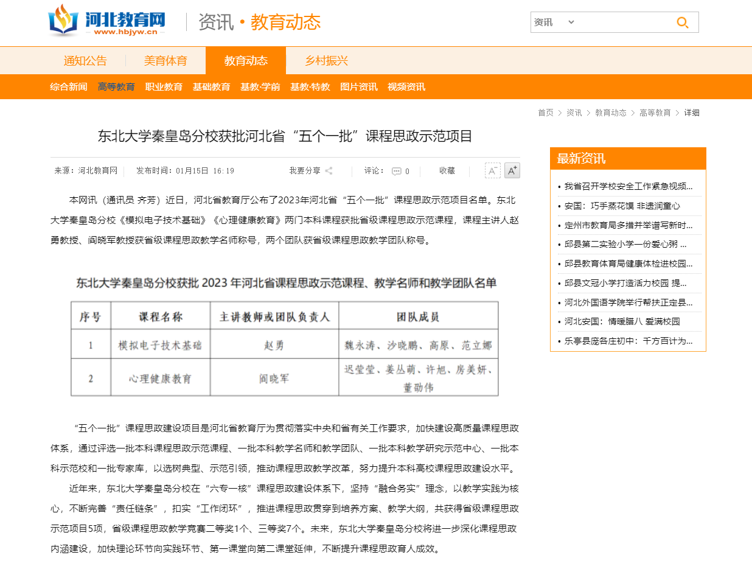The width and height of the screenshot is (752, 569).
Task: Open news 邱县教育体育局健康体检进校园
Action: tap(628, 264)
